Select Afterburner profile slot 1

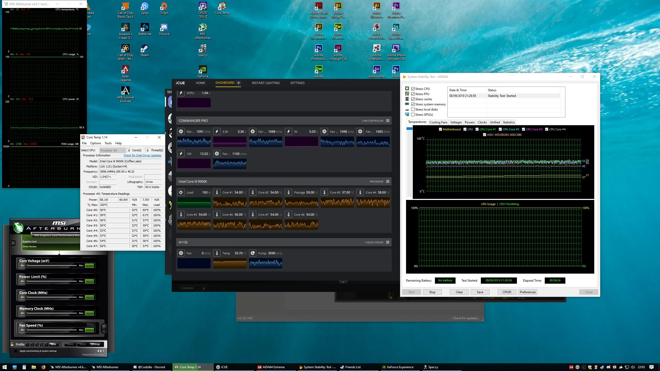tap(28, 344)
